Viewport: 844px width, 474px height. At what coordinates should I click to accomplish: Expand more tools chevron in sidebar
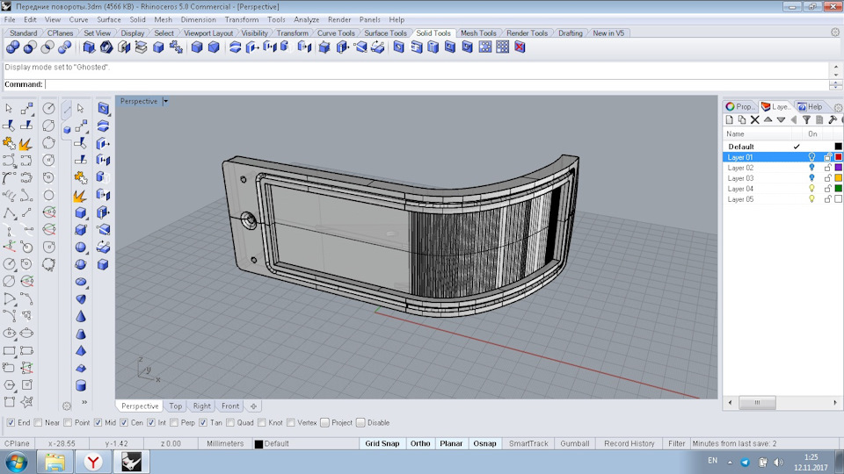(84, 402)
